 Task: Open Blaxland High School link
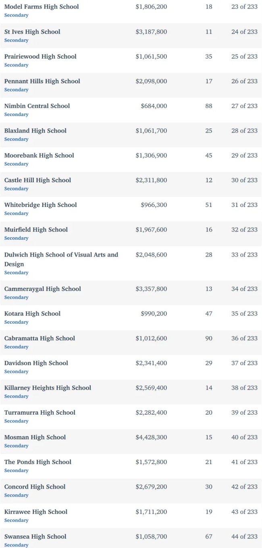point(35,131)
